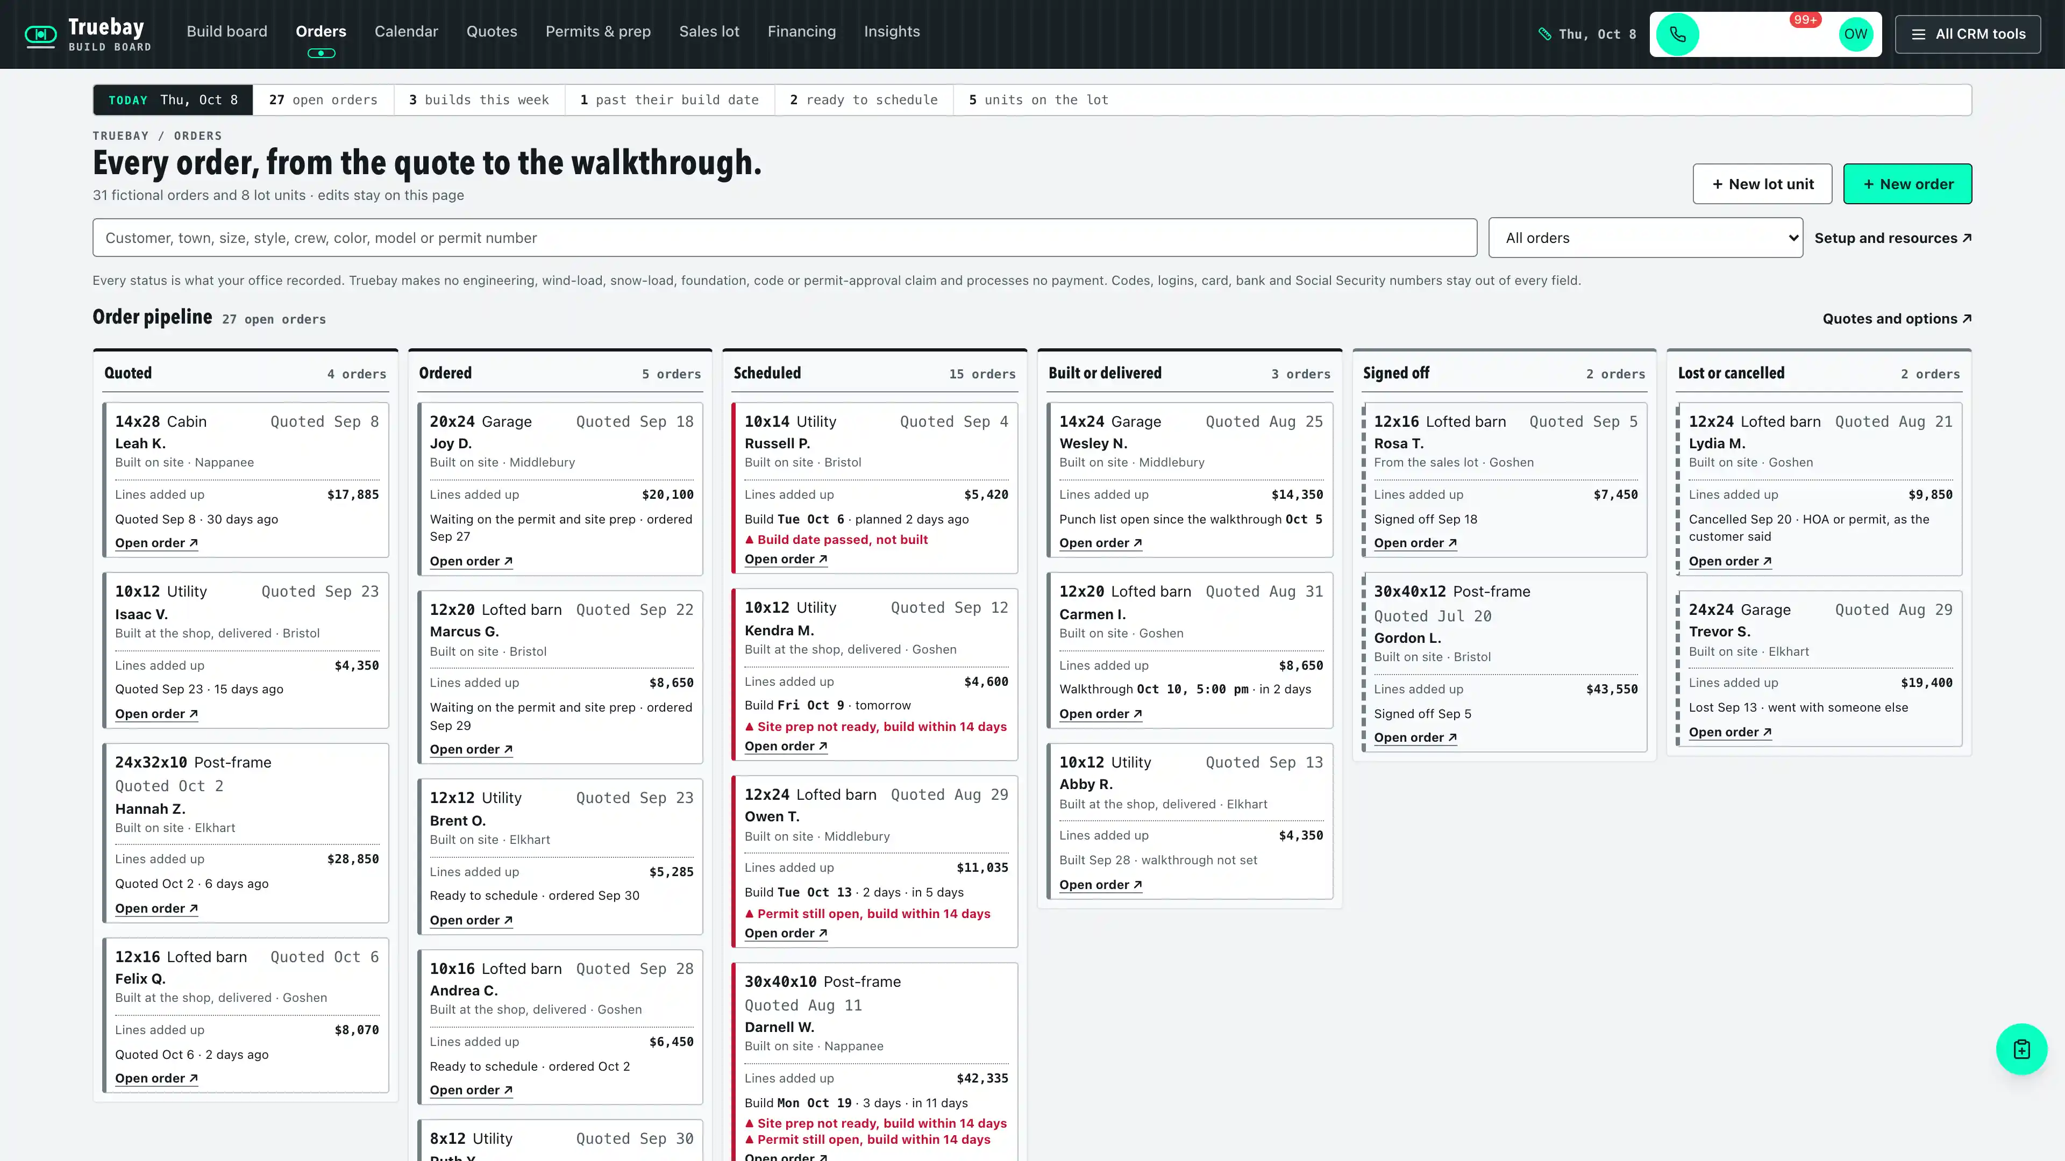Click '5 units on the lot' stat
The height and width of the screenshot is (1161, 2065).
point(1038,100)
